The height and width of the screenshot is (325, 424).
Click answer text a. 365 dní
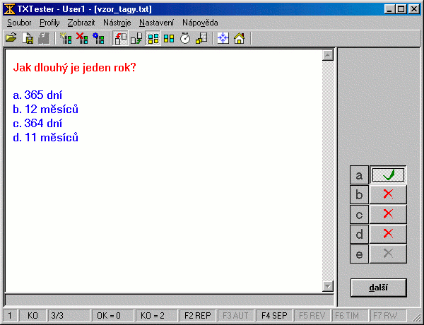(x=37, y=95)
